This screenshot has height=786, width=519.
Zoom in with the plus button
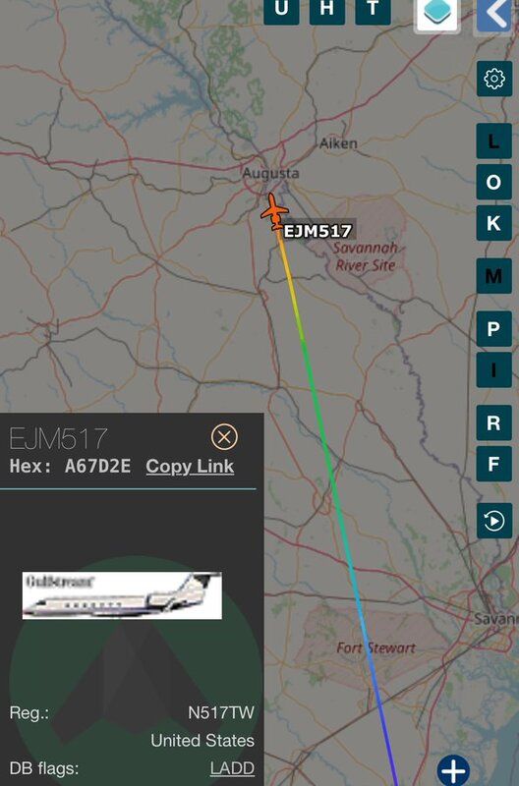(454, 770)
